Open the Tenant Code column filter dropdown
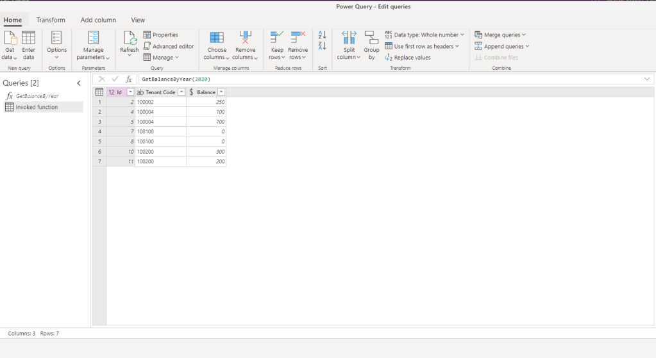Screen dimensions: 656x358 pyautogui.click(x=181, y=92)
